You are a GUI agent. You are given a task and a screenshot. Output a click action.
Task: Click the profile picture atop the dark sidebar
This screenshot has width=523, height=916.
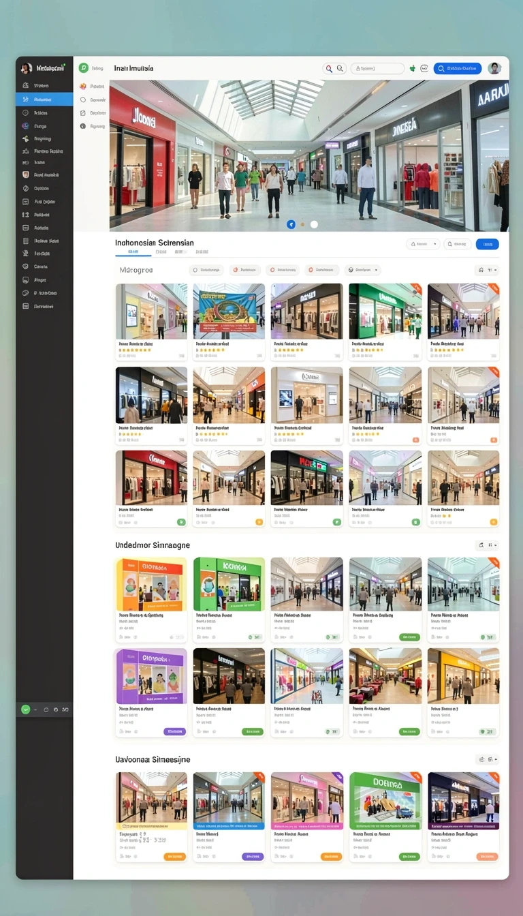tap(26, 68)
